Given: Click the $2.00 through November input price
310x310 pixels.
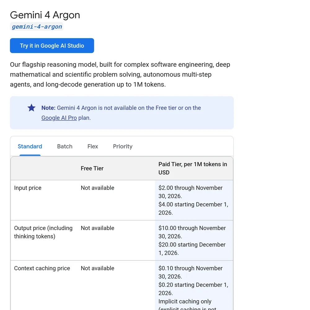Looking at the screenshot, I should (191, 192).
